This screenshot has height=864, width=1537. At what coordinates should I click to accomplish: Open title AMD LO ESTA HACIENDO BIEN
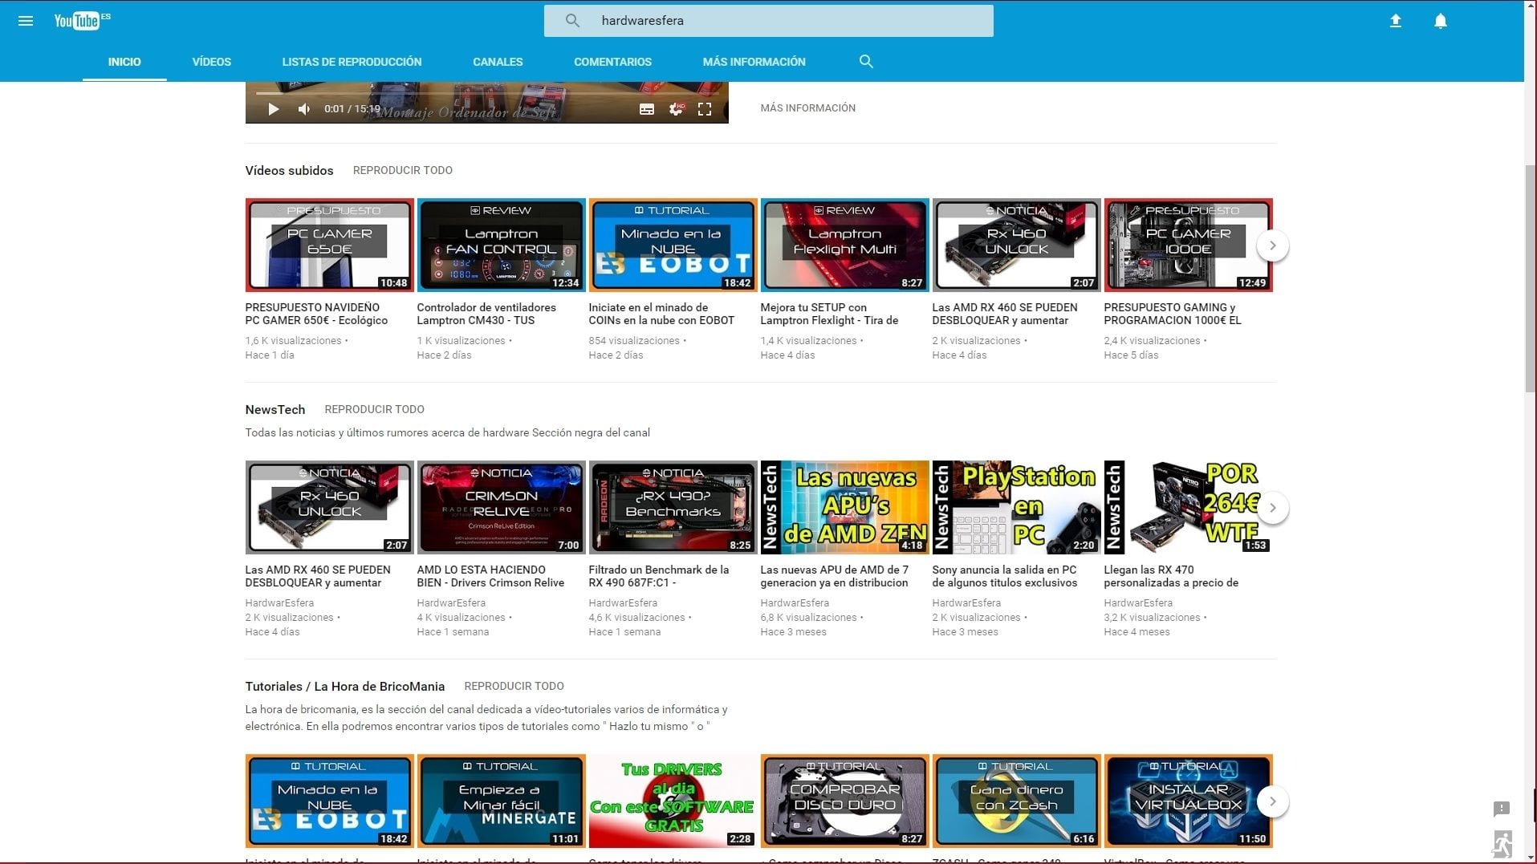(490, 576)
